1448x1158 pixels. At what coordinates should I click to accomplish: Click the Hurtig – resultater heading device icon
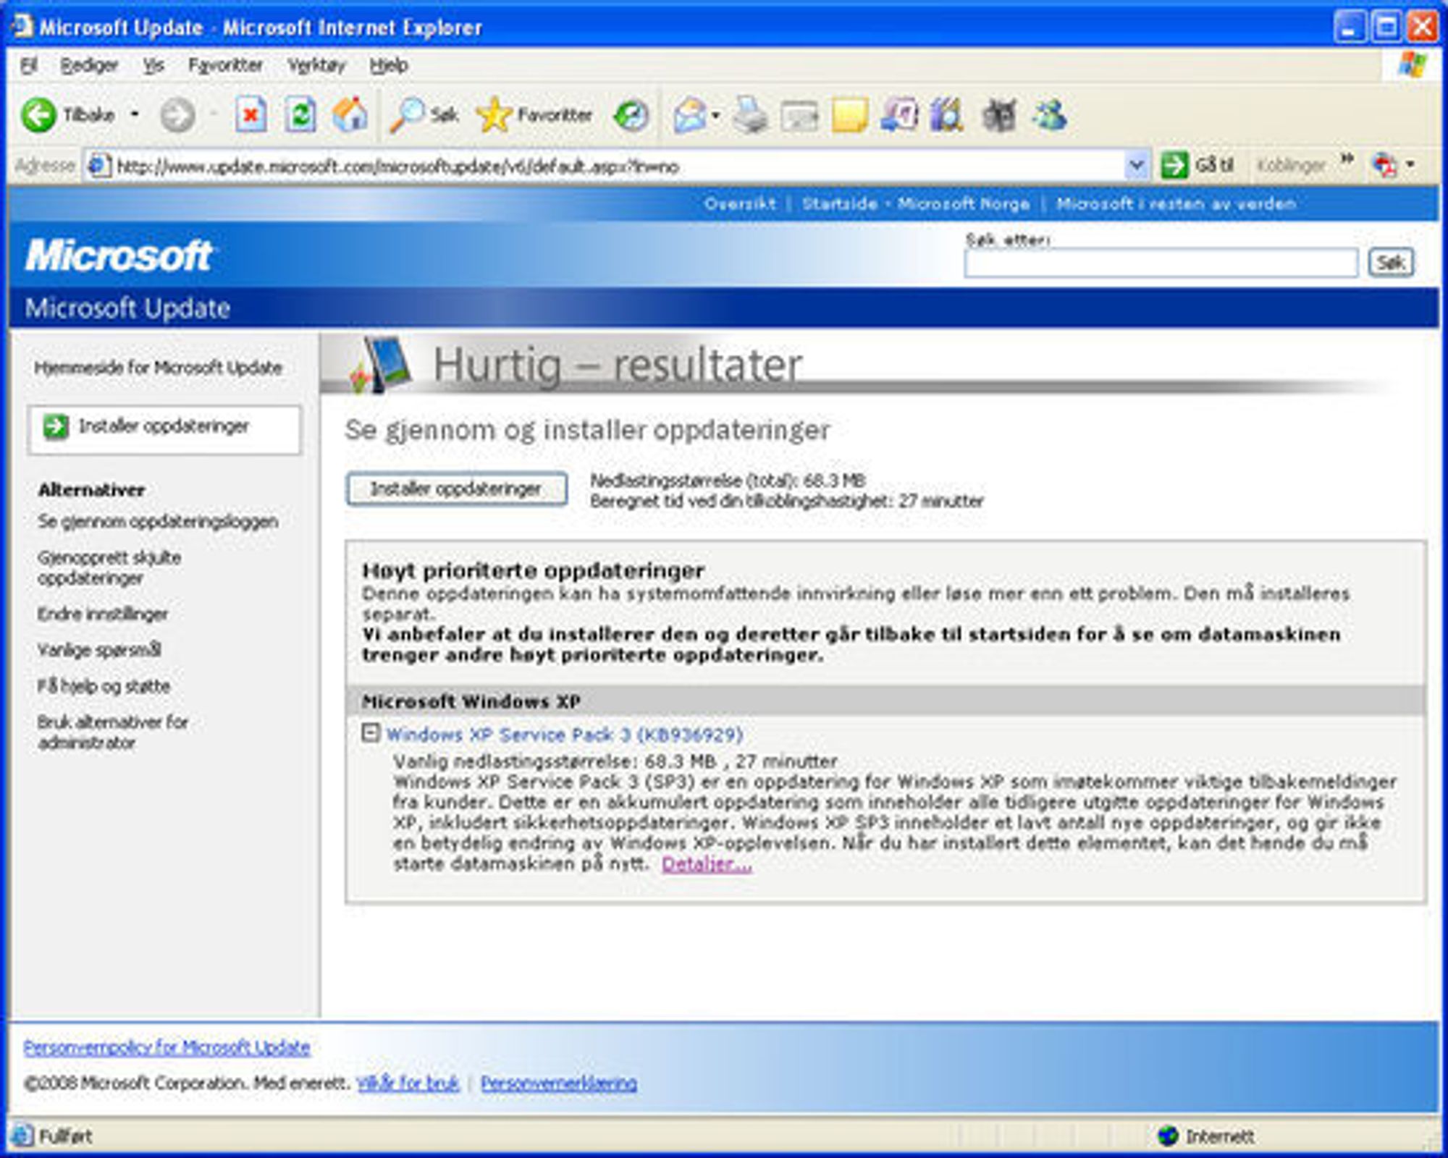tap(382, 365)
